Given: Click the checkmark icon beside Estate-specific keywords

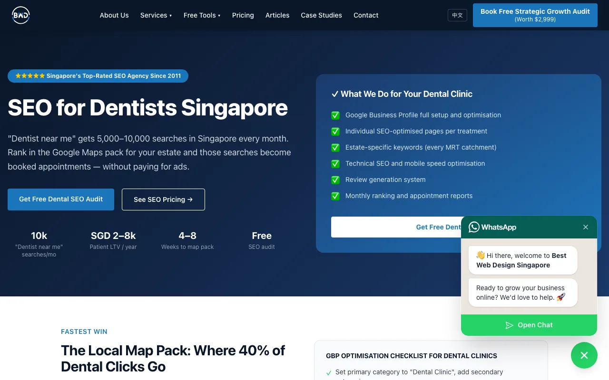Looking at the screenshot, I should [x=335, y=147].
